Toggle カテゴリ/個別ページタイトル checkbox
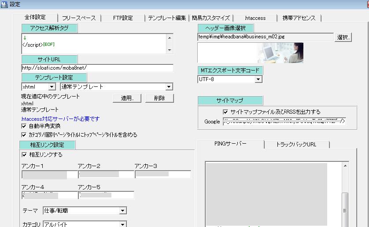Screen dimensions: 369x227 (24, 135)
